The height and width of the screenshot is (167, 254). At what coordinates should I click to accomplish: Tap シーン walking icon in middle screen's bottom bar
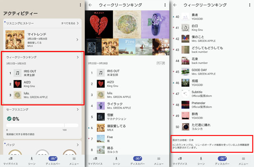click(116, 159)
